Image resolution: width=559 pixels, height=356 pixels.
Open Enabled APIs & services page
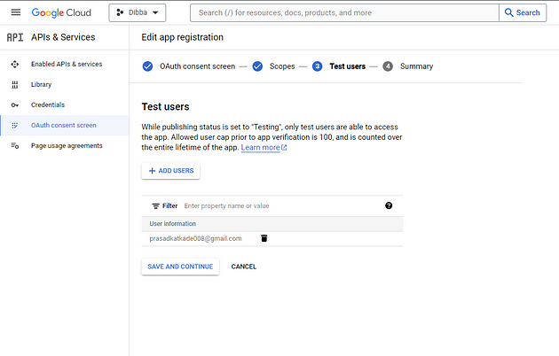[67, 64]
